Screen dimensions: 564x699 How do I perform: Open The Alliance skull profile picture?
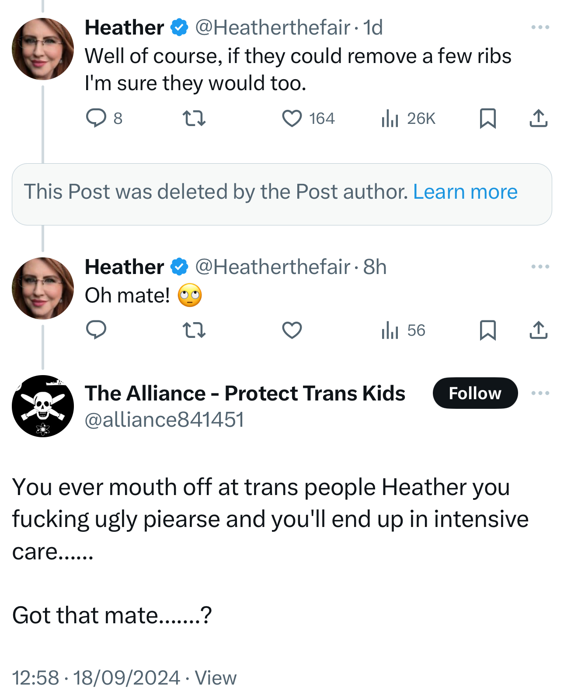click(43, 406)
